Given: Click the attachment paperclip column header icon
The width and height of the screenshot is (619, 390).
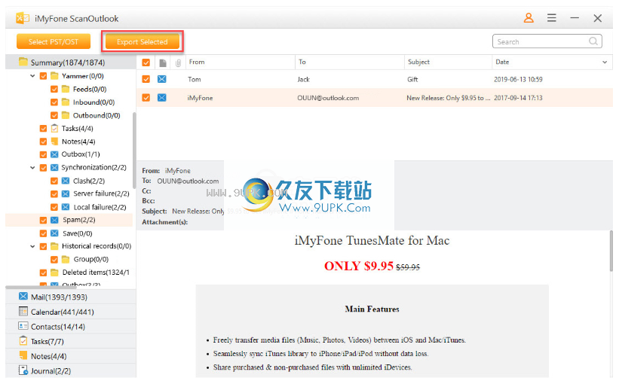Looking at the screenshot, I should pos(178,62).
